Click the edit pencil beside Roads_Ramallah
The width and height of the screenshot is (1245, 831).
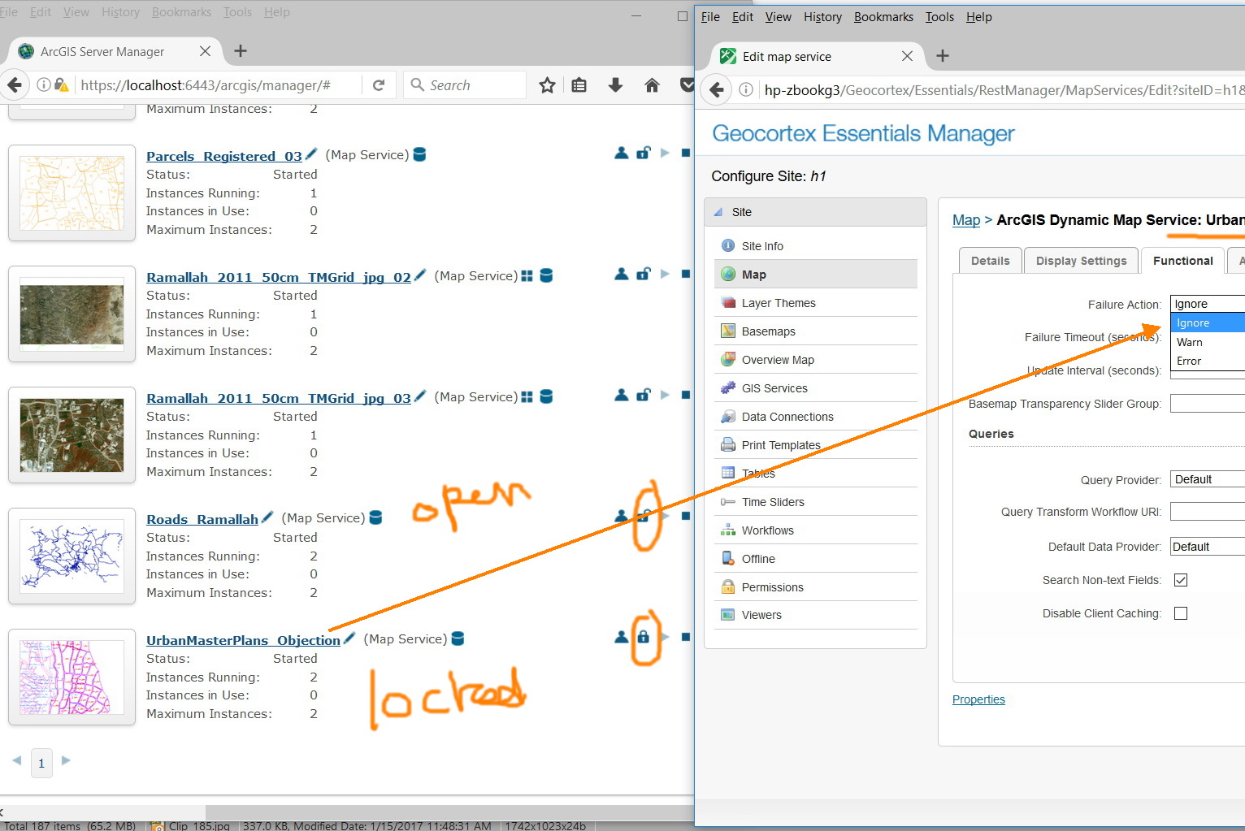(267, 517)
